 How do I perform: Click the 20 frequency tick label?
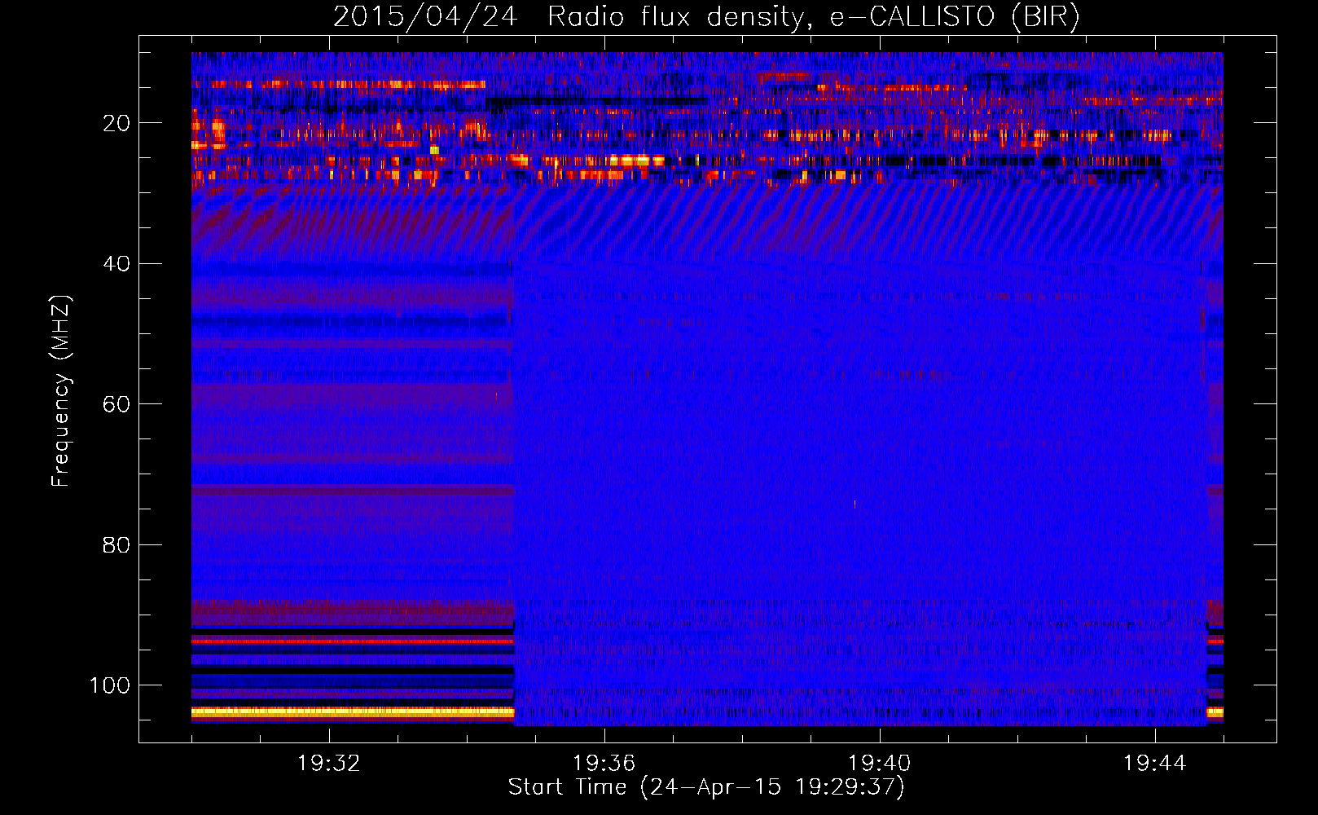coord(116,123)
